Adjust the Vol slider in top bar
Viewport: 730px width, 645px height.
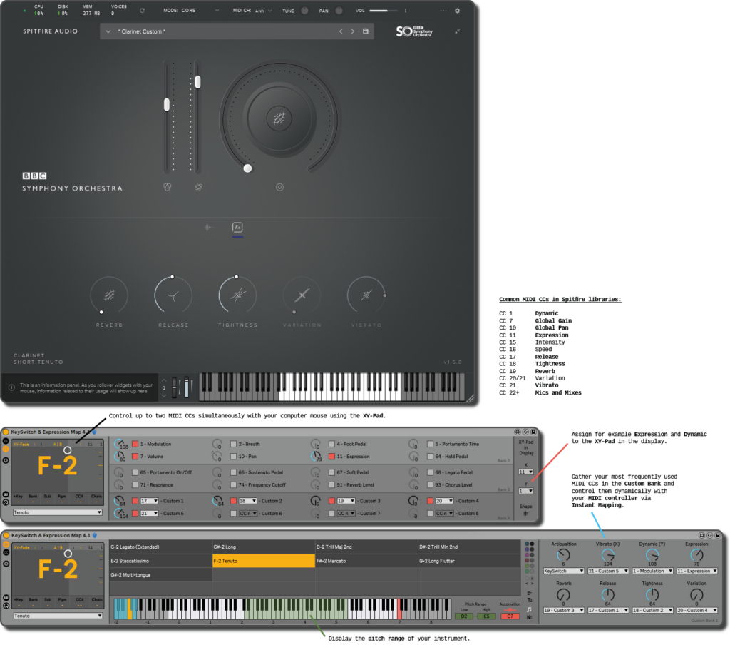tap(383, 10)
